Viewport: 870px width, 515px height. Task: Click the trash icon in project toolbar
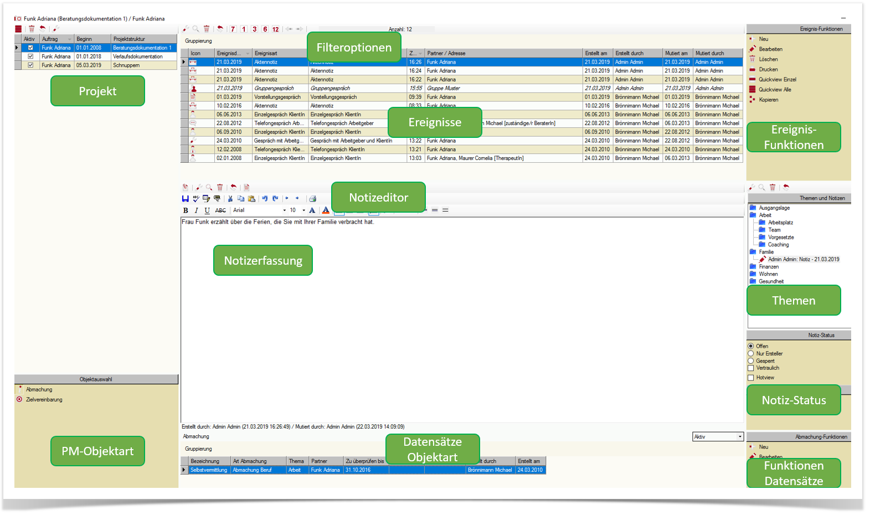(x=32, y=29)
